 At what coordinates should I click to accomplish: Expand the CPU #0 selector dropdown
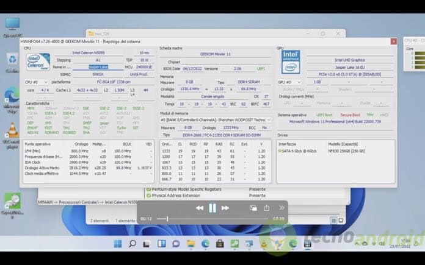pos(36,82)
